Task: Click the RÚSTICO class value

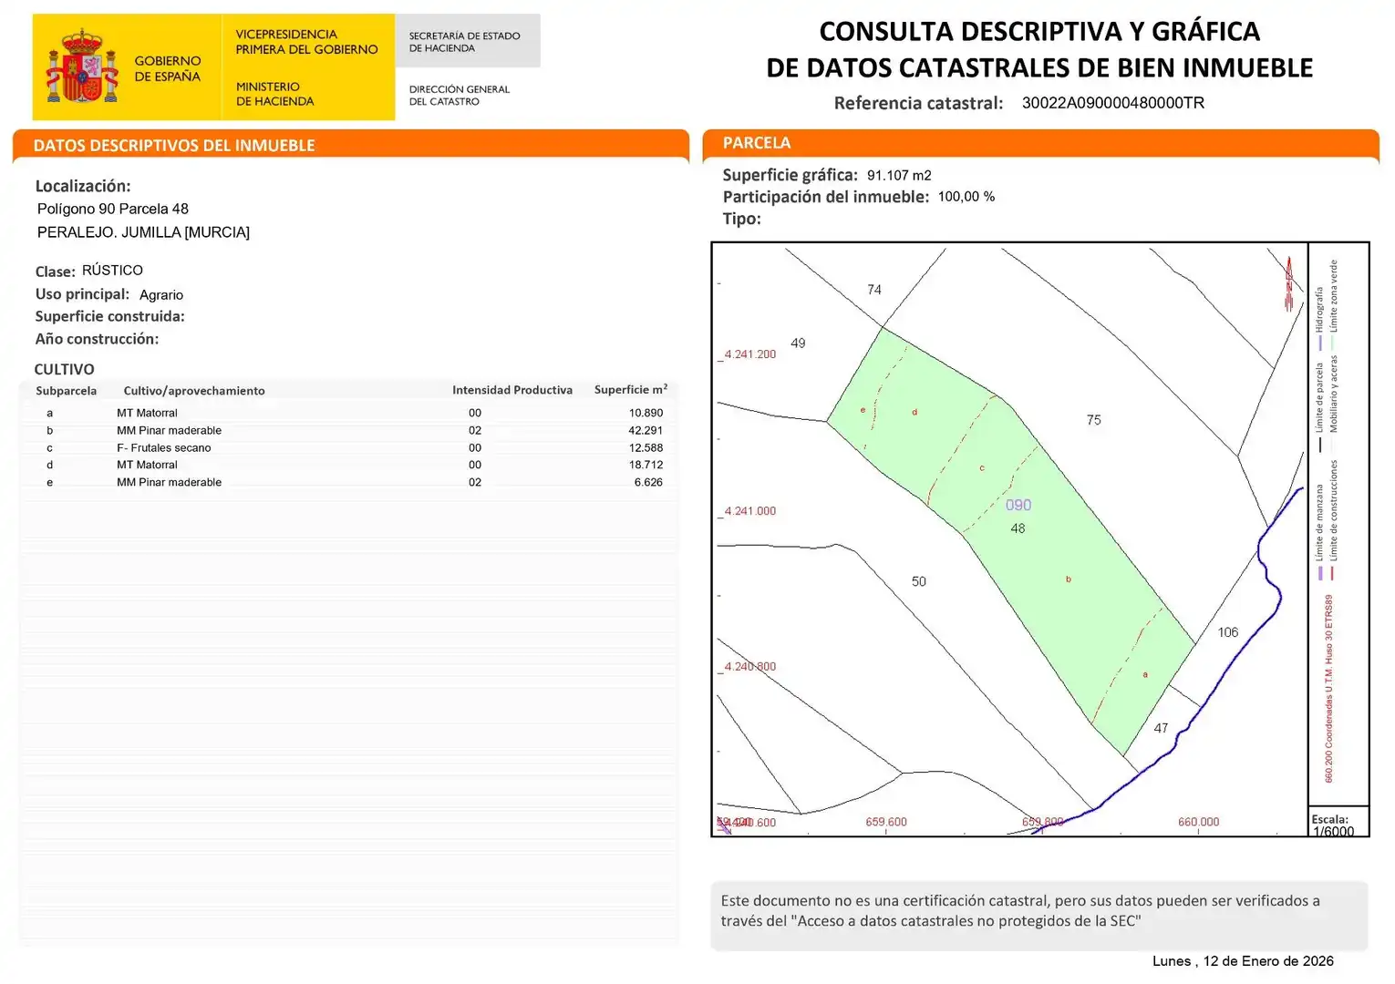Action: [x=112, y=271]
